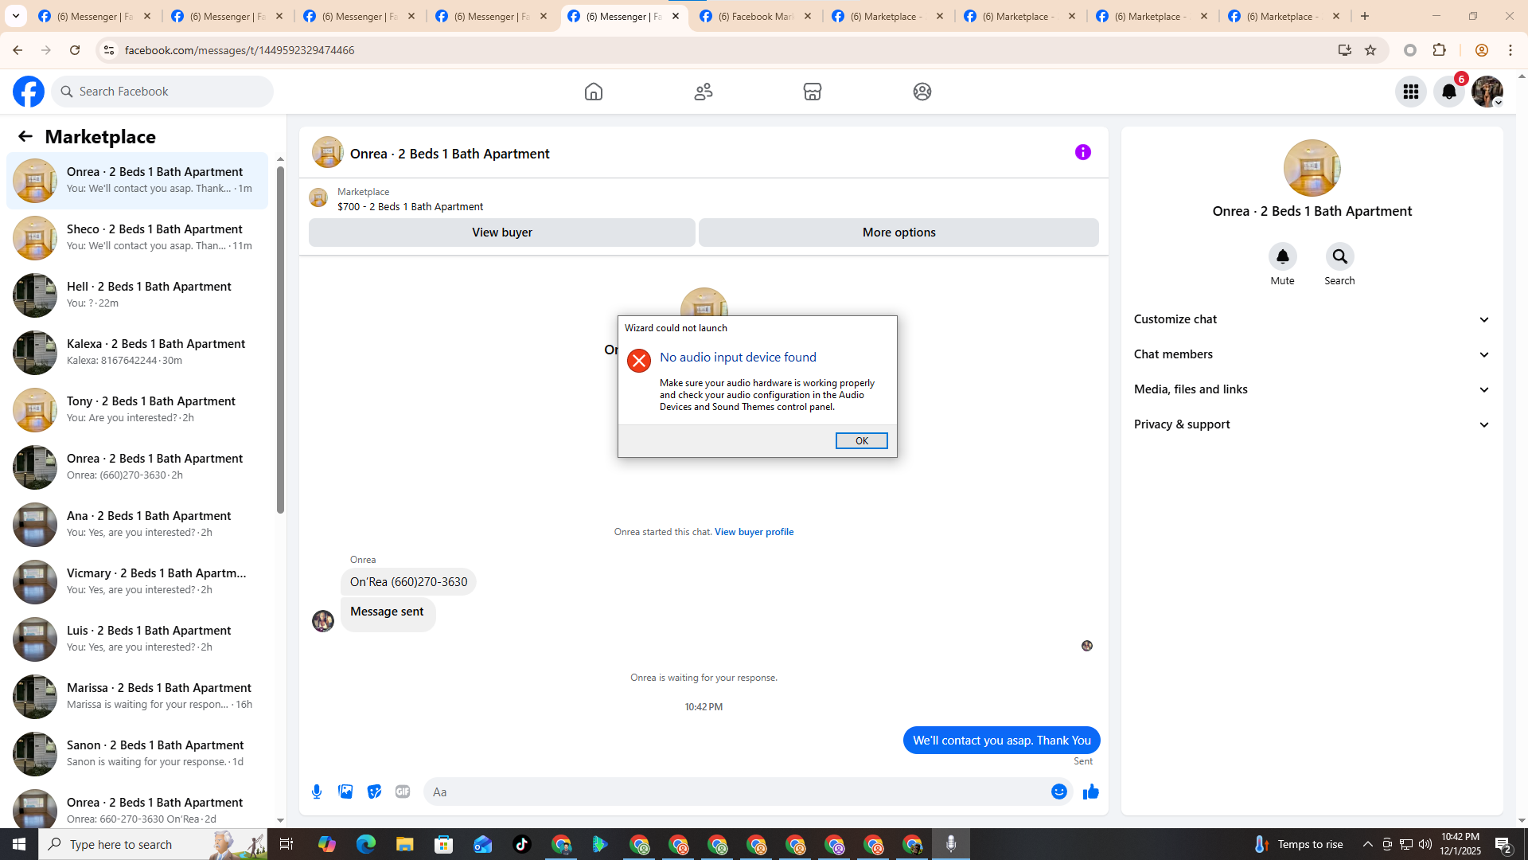Open the Windows Start menu
The image size is (1528, 860).
pos(19,844)
